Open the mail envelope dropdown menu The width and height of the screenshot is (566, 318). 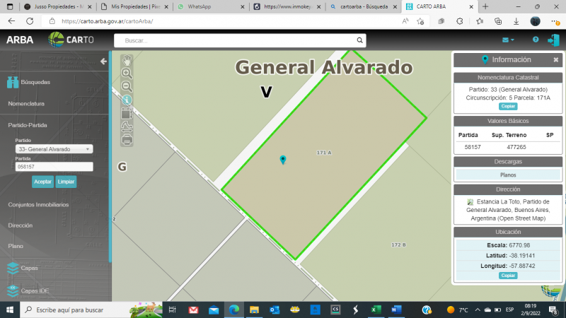pyautogui.click(x=508, y=40)
